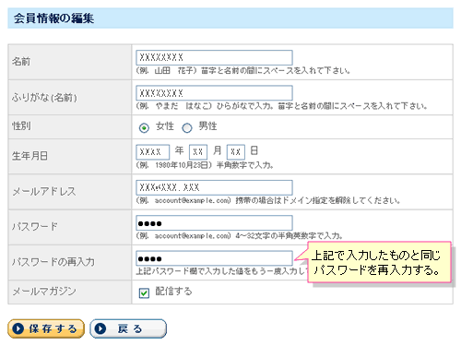Screen dimensions: 461x346
Task: Click the birth day input box
Action: (236, 152)
